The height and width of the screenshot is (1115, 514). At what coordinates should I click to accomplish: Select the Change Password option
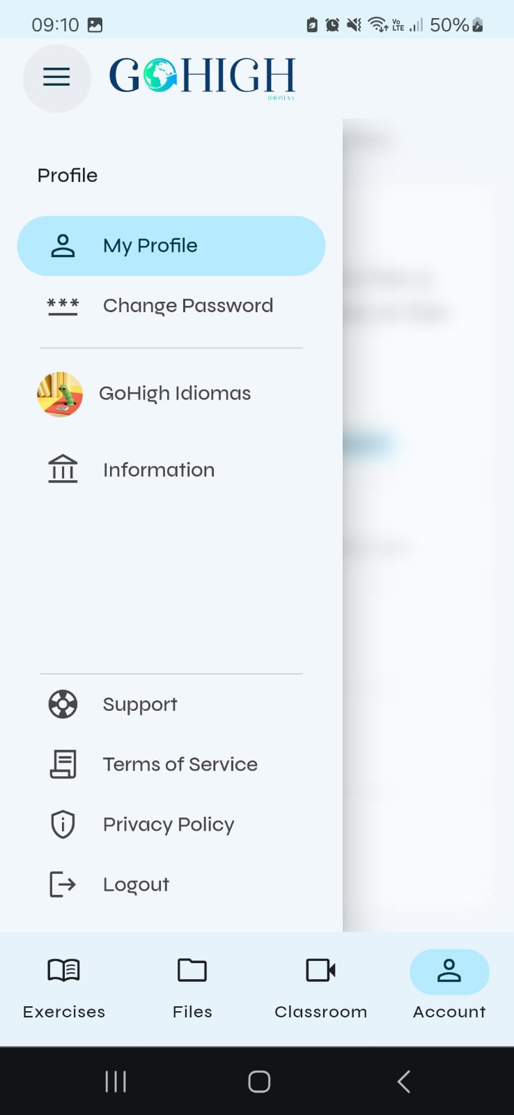[187, 306]
